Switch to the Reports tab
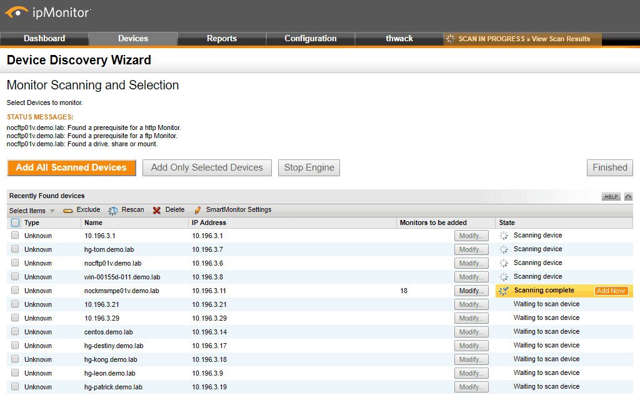Screen dimensions: 640x400 (221, 39)
